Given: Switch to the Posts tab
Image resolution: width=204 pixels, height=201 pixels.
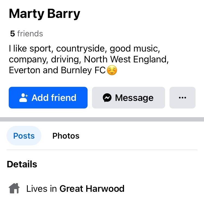Looking at the screenshot, I should point(24,136).
